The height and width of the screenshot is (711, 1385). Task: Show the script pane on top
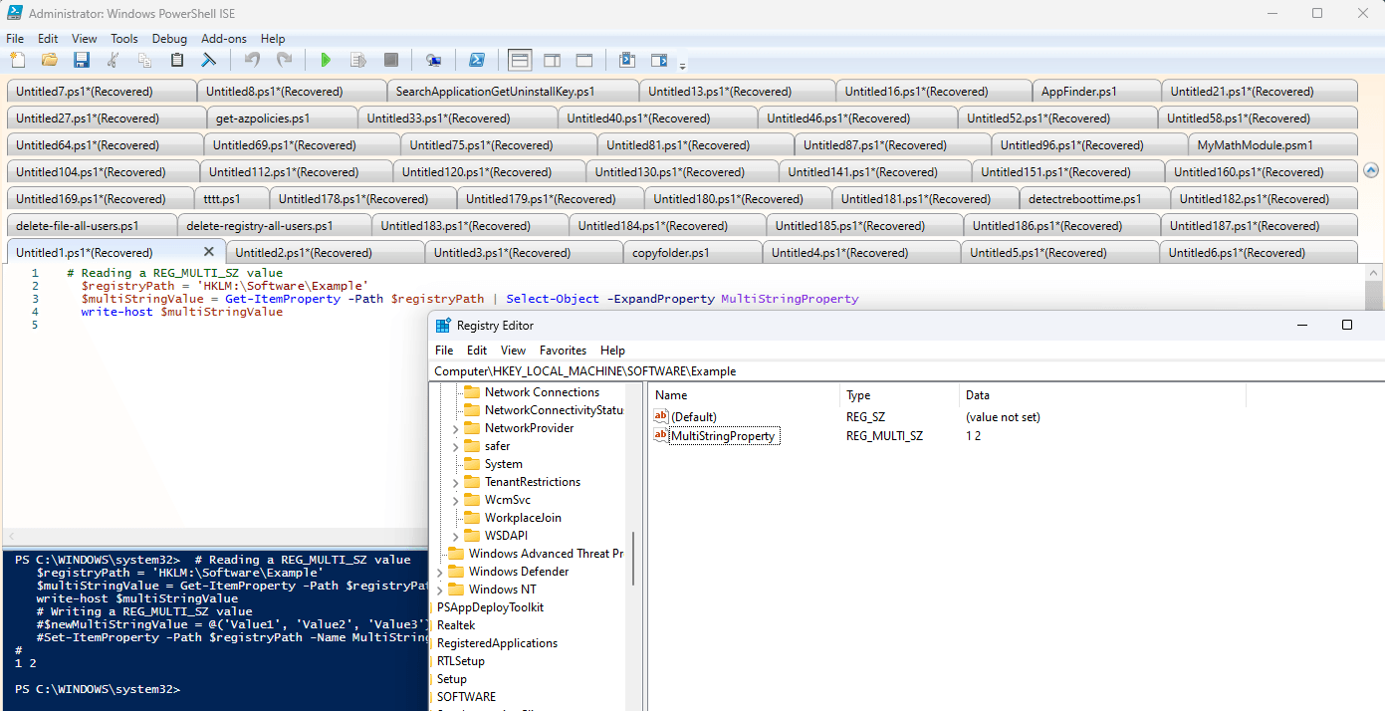click(x=520, y=60)
